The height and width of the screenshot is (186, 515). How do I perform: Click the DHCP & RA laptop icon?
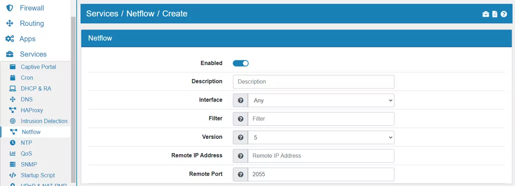12,88
